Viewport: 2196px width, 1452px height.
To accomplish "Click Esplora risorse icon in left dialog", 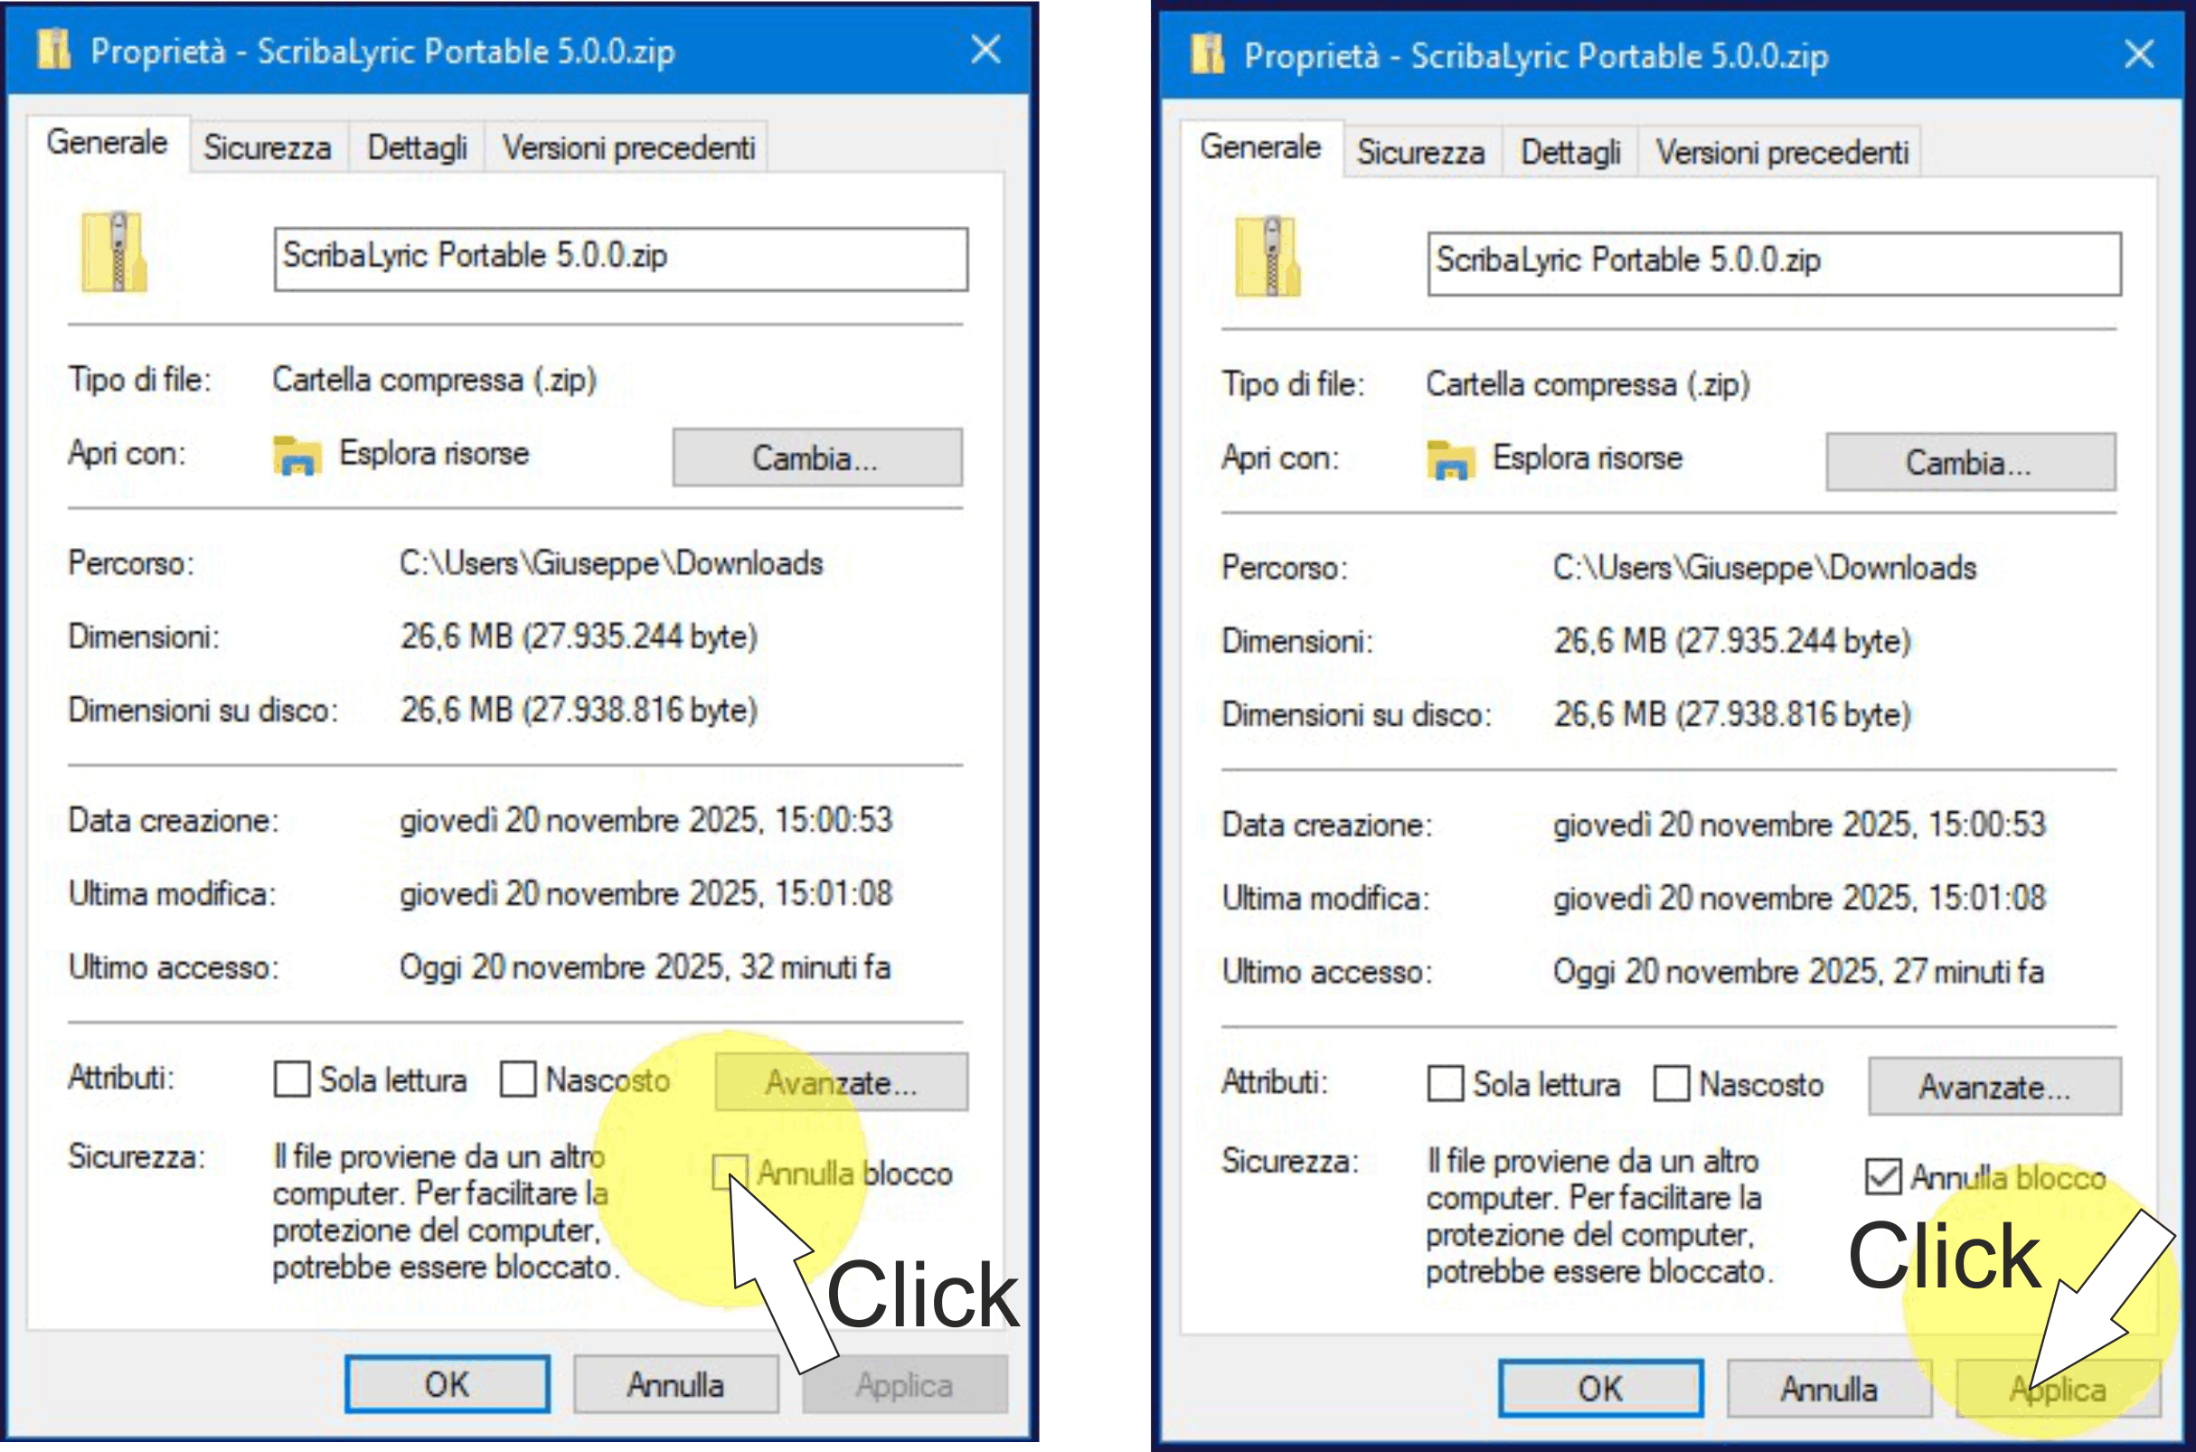I will [x=297, y=456].
